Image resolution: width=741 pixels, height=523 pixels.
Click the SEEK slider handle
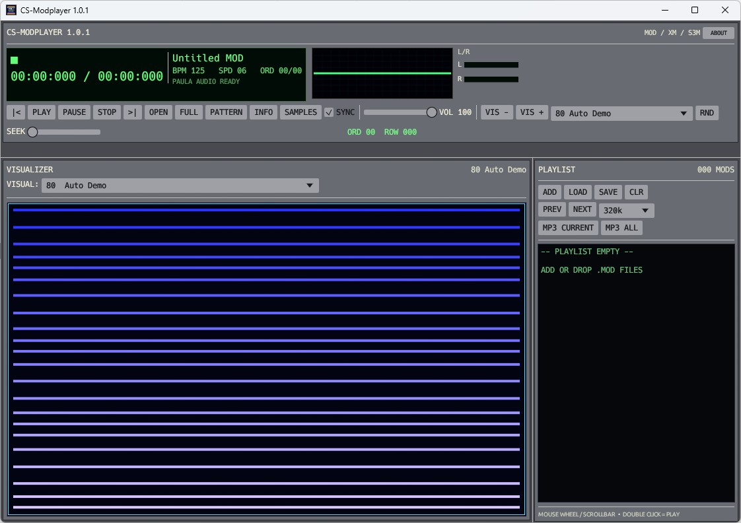(32, 132)
